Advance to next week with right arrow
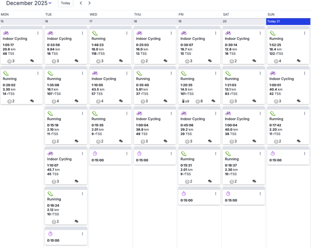The image size is (311, 248). pyautogui.click(x=89, y=3)
